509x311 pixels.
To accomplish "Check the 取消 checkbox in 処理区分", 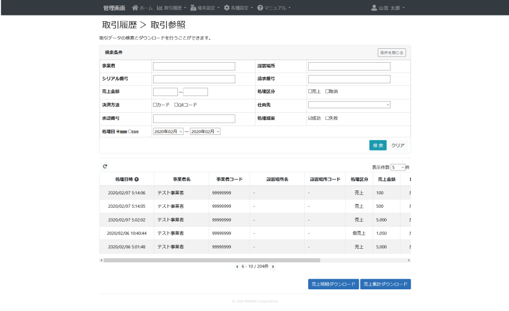I will tap(327, 91).
